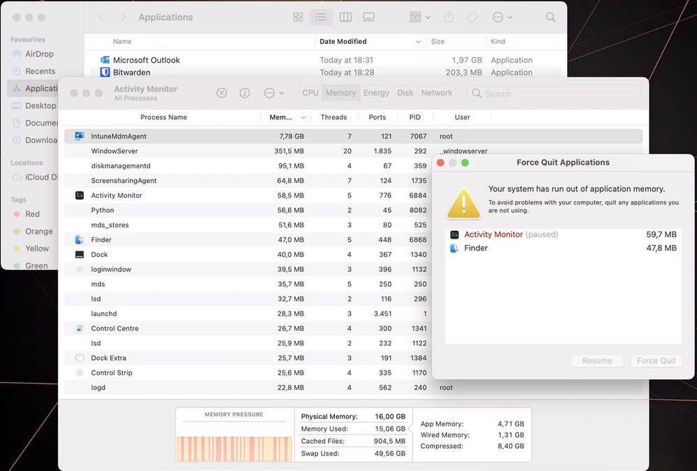Screen dimensions: 697x471
Task: Select the IntuneMdmAgent process icon
Action: 80,136
